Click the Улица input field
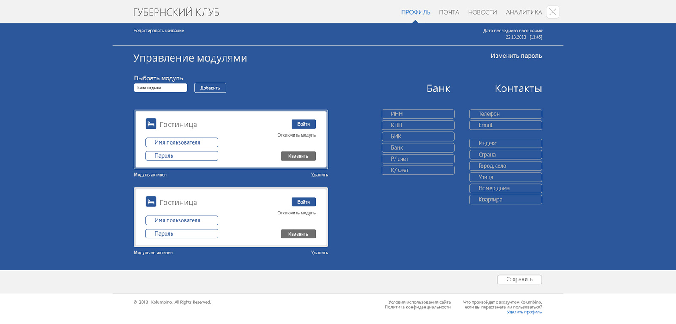Viewport: 676px width, 324px height. click(506, 177)
